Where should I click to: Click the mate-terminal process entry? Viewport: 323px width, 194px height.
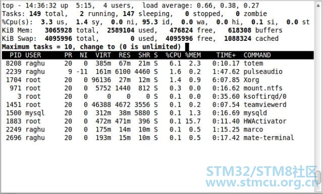(268, 138)
